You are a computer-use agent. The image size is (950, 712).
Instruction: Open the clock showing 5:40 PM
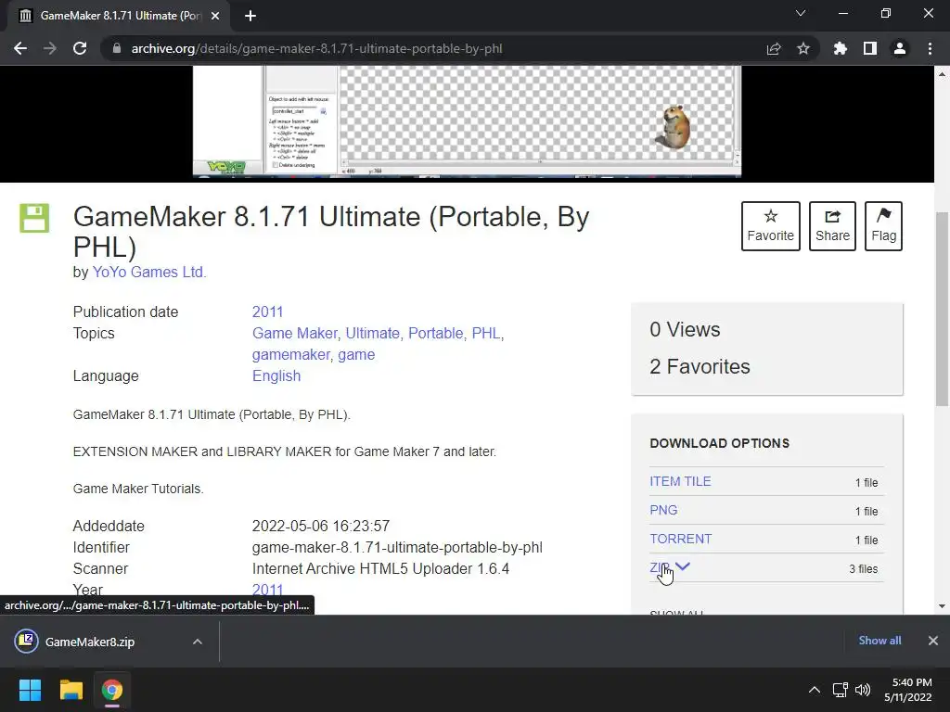pos(907,690)
